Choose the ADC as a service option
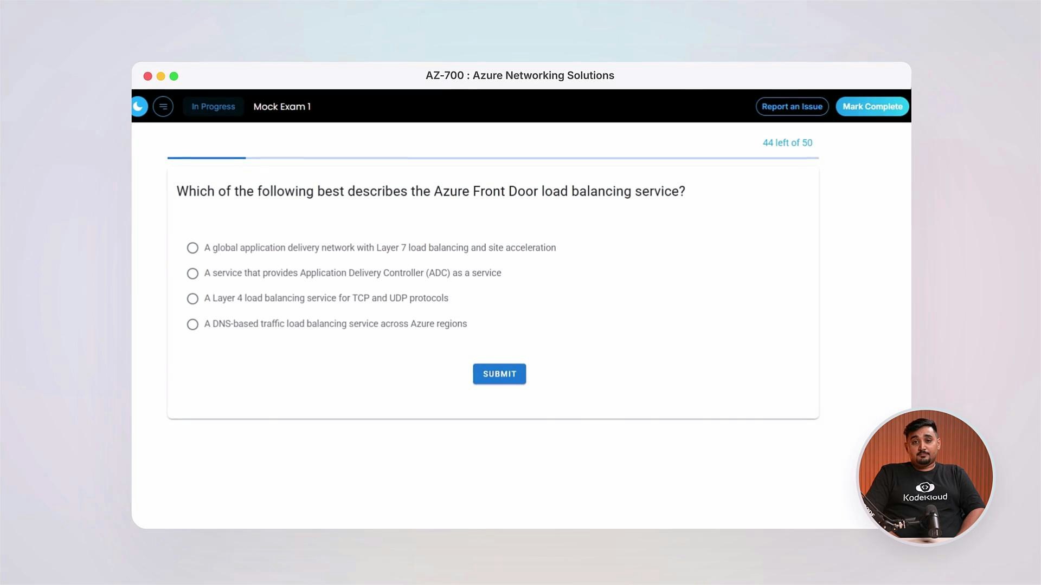1041x585 pixels. (192, 273)
